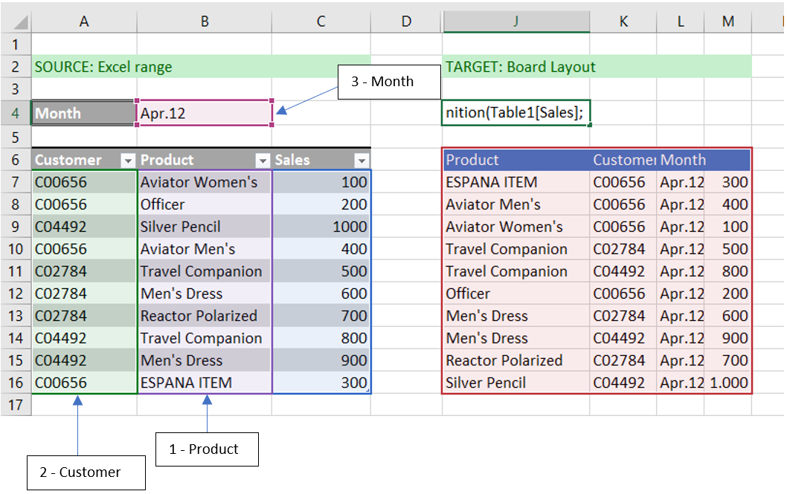Viewport: 787px width, 494px height.
Task: Click target value 1.000 in column M
Action: tap(727, 383)
